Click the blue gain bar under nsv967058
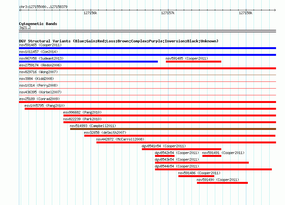 [x=88, y=62]
